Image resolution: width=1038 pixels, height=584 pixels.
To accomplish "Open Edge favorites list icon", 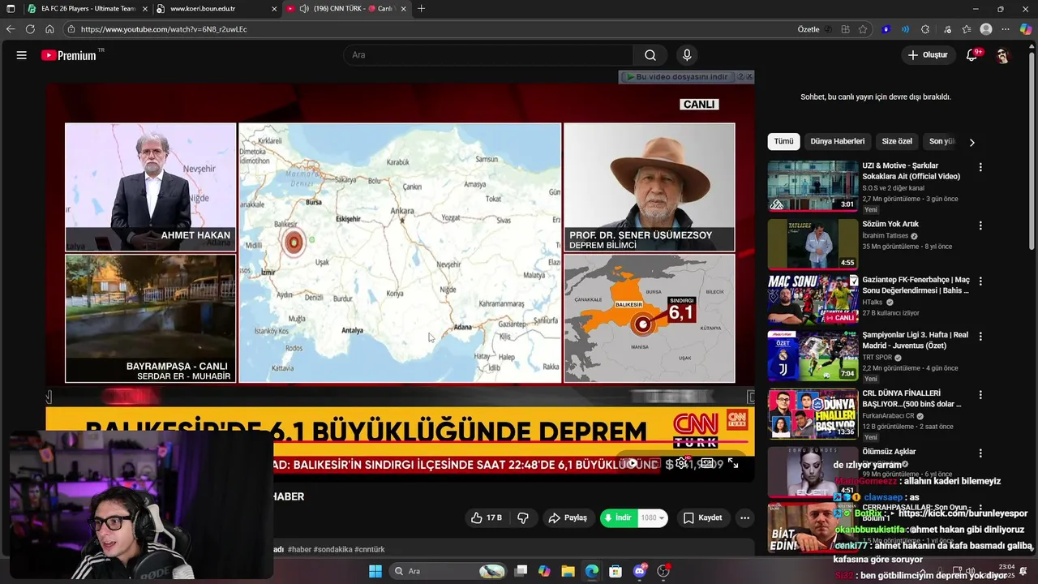I will click(x=967, y=29).
